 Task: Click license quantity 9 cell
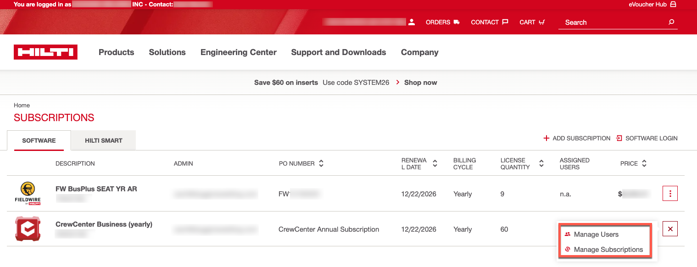click(502, 194)
